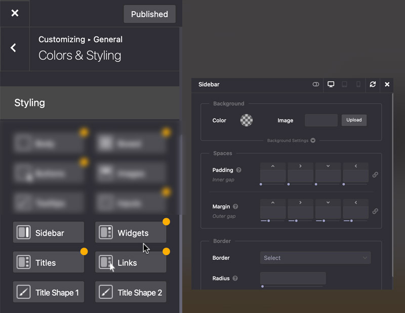This screenshot has height=313, width=405.
Task: Click the Upload image button
Action: [354, 120]
